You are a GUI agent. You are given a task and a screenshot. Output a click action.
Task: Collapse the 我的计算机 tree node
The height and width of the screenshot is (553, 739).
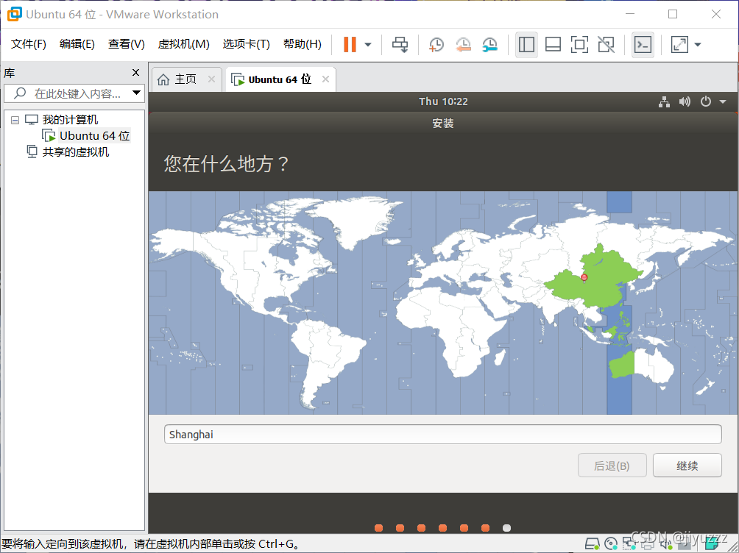[x=15, y=120]
